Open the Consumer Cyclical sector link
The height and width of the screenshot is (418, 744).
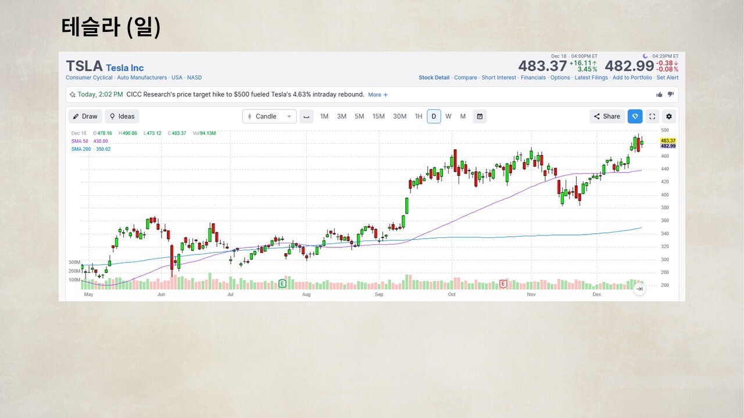[89, 78]
